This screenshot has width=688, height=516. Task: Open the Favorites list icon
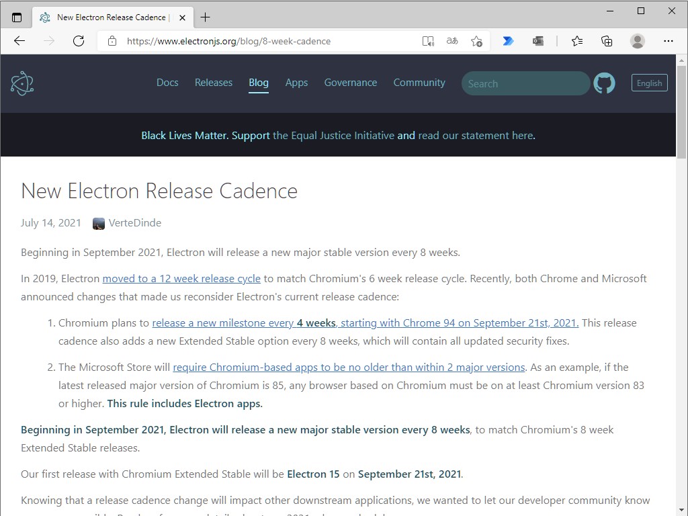coord(577,41)
